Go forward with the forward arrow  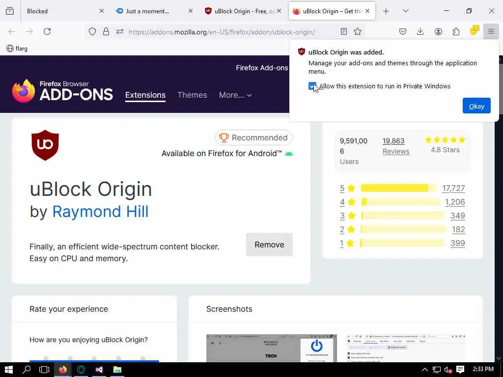[x=29, y=31]
